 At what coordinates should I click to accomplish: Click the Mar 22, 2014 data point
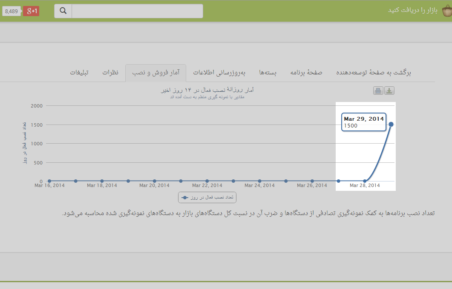click(x=207, y=181)
